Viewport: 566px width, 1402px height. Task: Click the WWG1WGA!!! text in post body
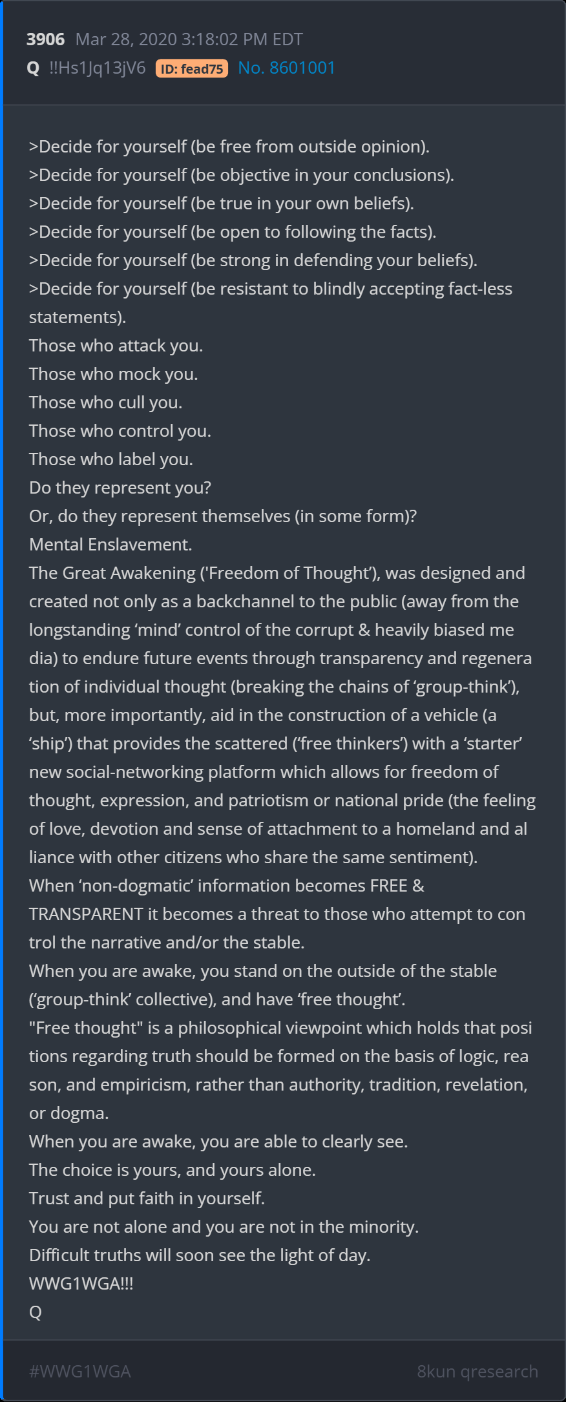pyautogui.click(x=81, y=1284)
